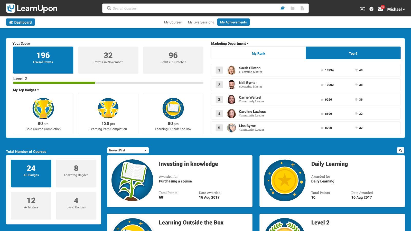Click the magnifier button above Daily Learning card
This screenshot has height=231, width=411.
click(400, 150)
